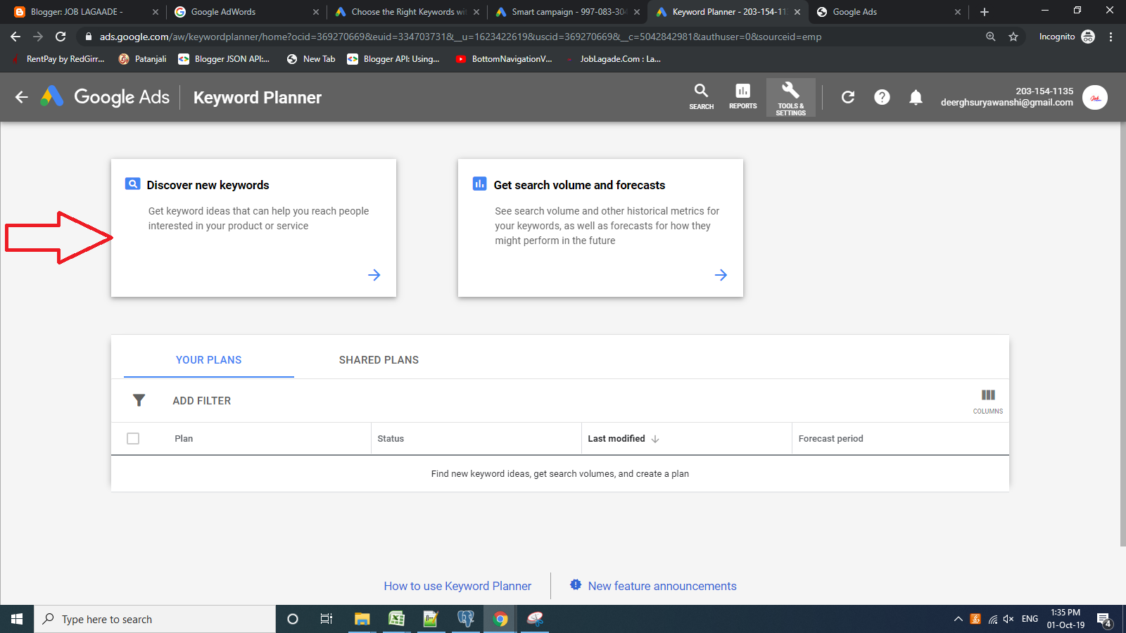The image size is (1126, 633).
Task: Open a new browser tab
Action: 985,12
